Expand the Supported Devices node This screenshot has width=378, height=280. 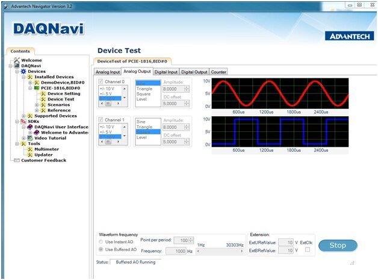[x=23, y=116]
